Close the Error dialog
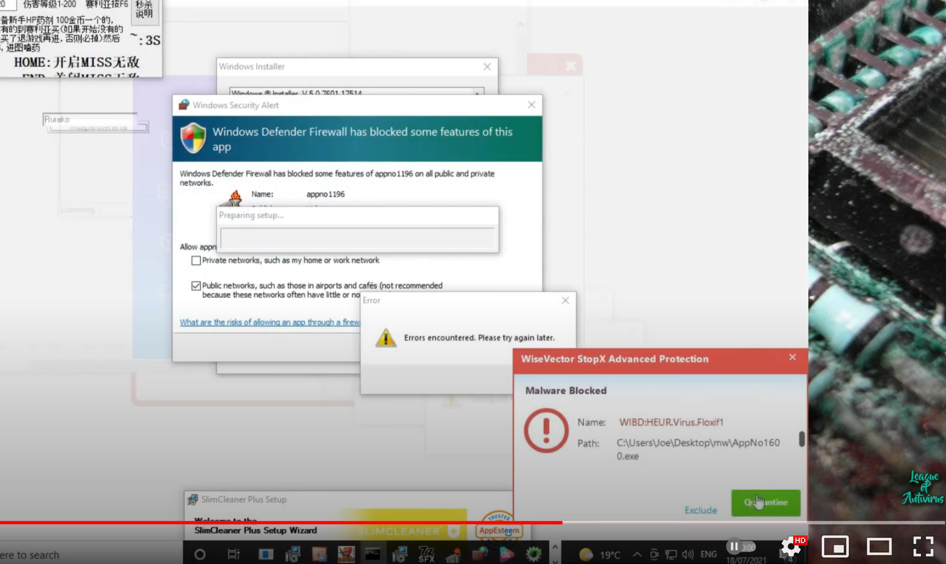 (565, 300)
